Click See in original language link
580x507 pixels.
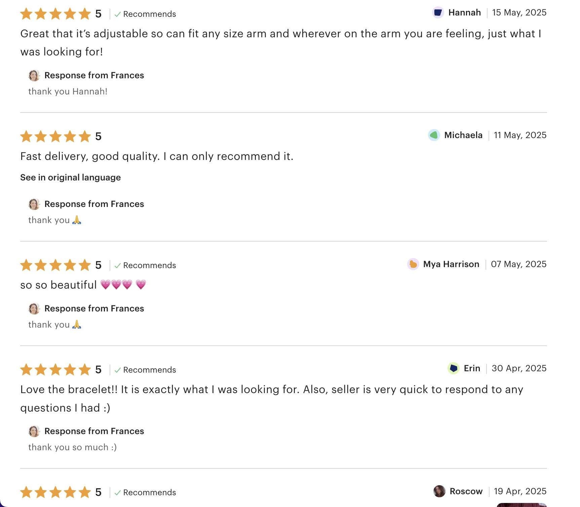pos(70,177)
